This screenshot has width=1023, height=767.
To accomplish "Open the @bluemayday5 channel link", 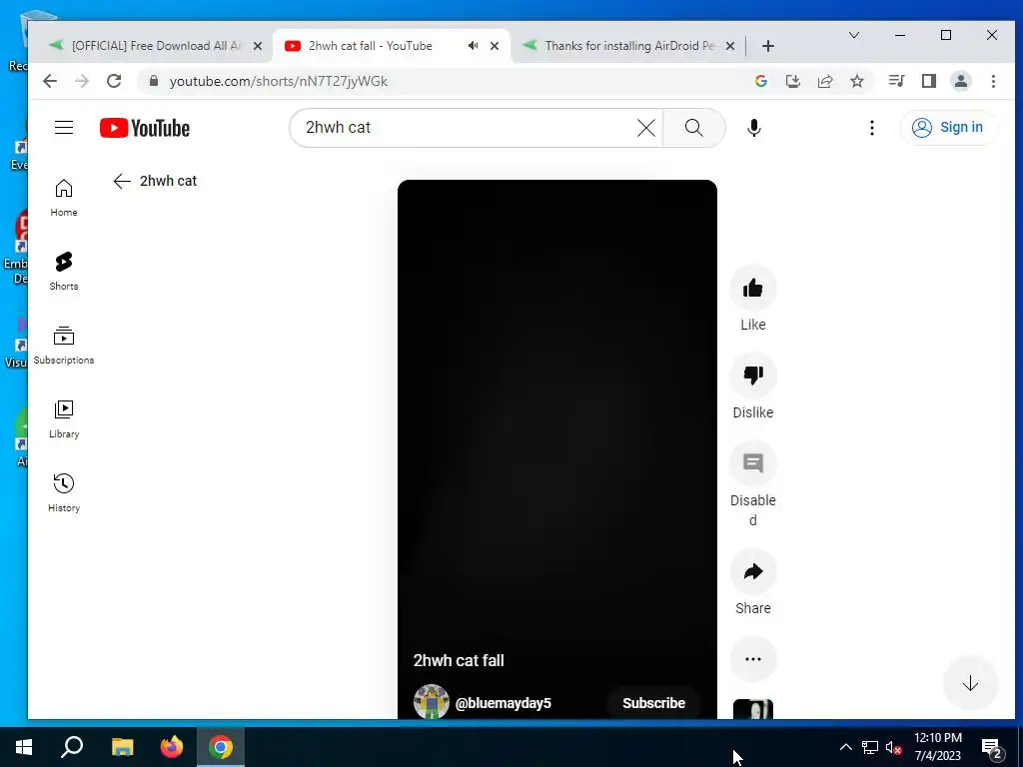I will 504,703.
